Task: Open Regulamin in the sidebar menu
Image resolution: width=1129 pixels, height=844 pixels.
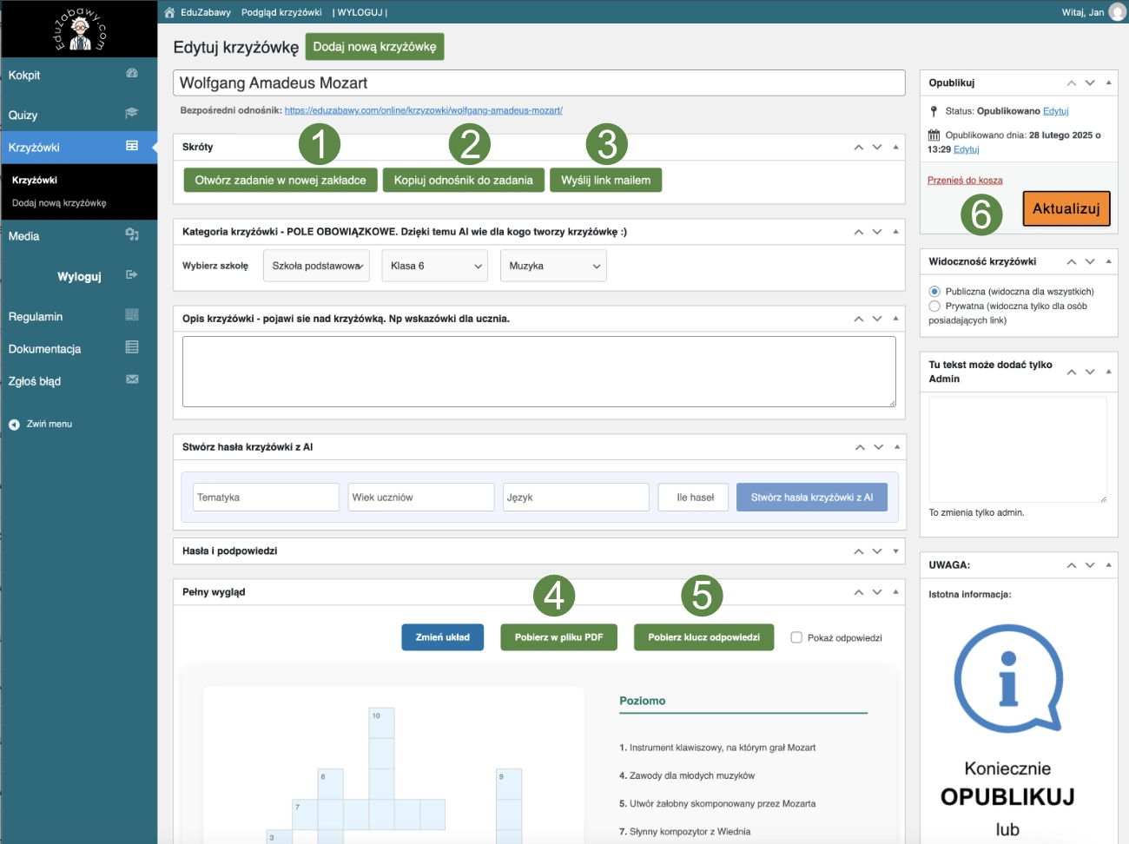Action: pyautogui.click(x=36, y=317)
